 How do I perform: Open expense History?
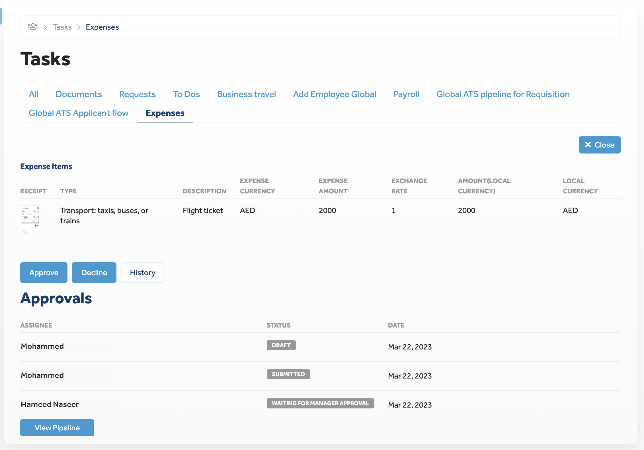[143, 273]
